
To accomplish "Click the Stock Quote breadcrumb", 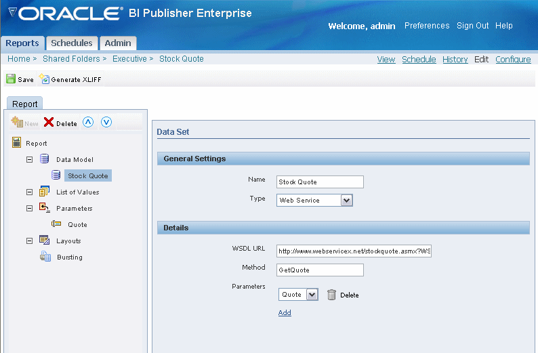I will [x=182, y=59].
